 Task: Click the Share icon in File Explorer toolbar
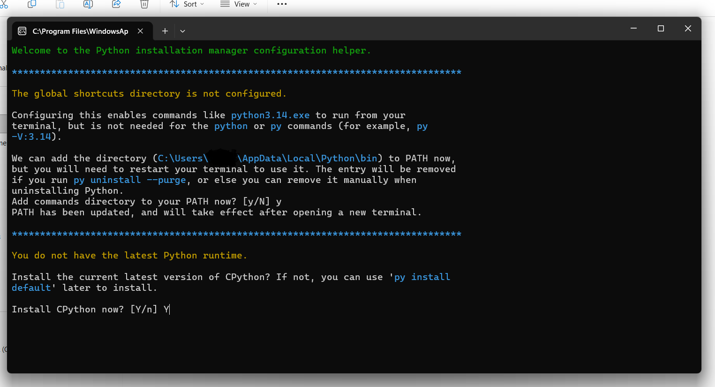(116, 4)
